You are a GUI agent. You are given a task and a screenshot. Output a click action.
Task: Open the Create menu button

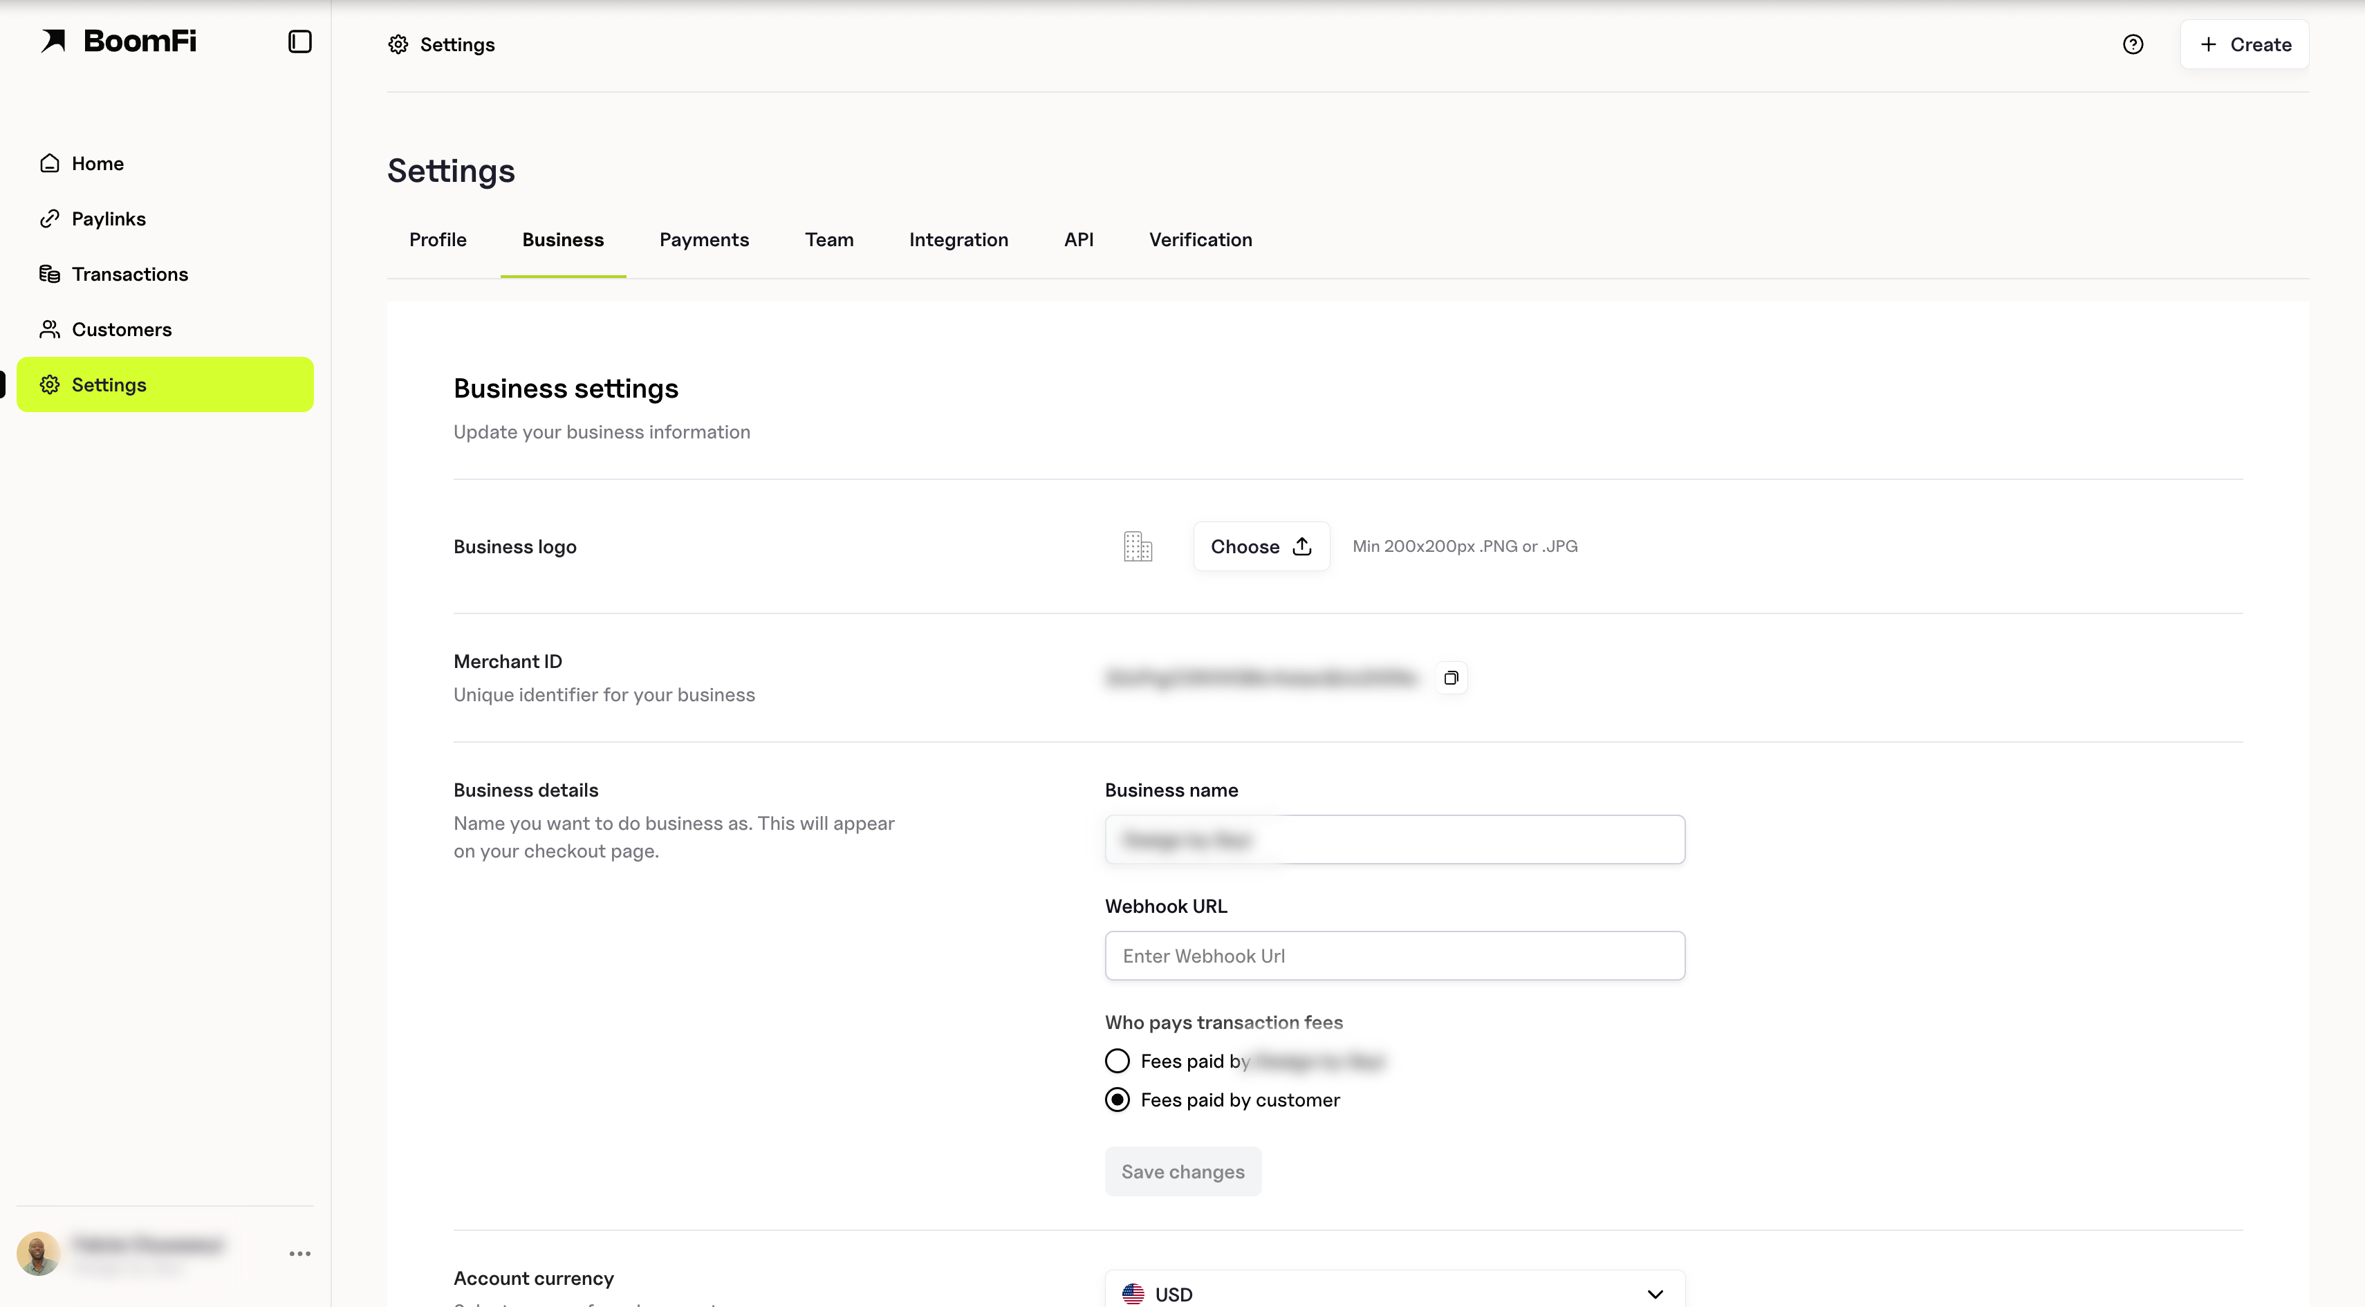2244,44
